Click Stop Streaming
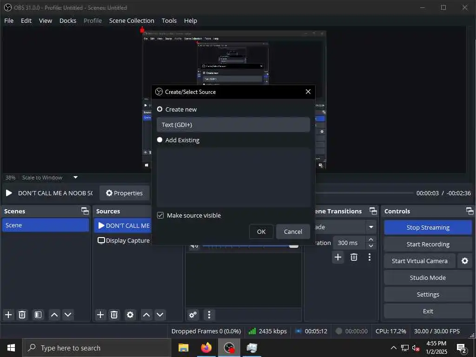476x357 pixels. [x=428, y=227]
